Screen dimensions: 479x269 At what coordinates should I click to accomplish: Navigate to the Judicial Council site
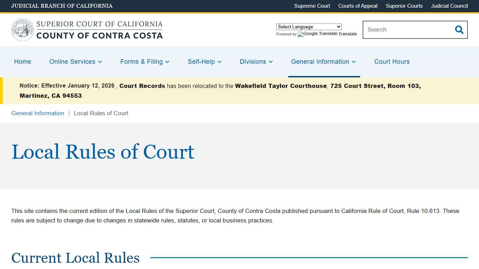coord(449,6)
